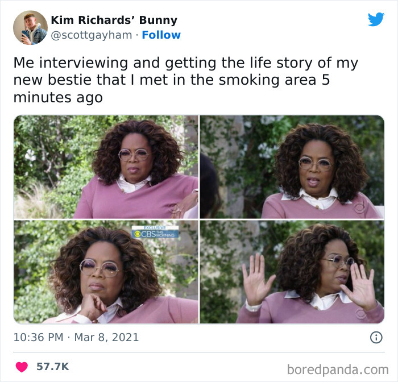Click the round glasses in the bottom-left photo
This screenshot has width=398, height=382.
coord(100,268)
